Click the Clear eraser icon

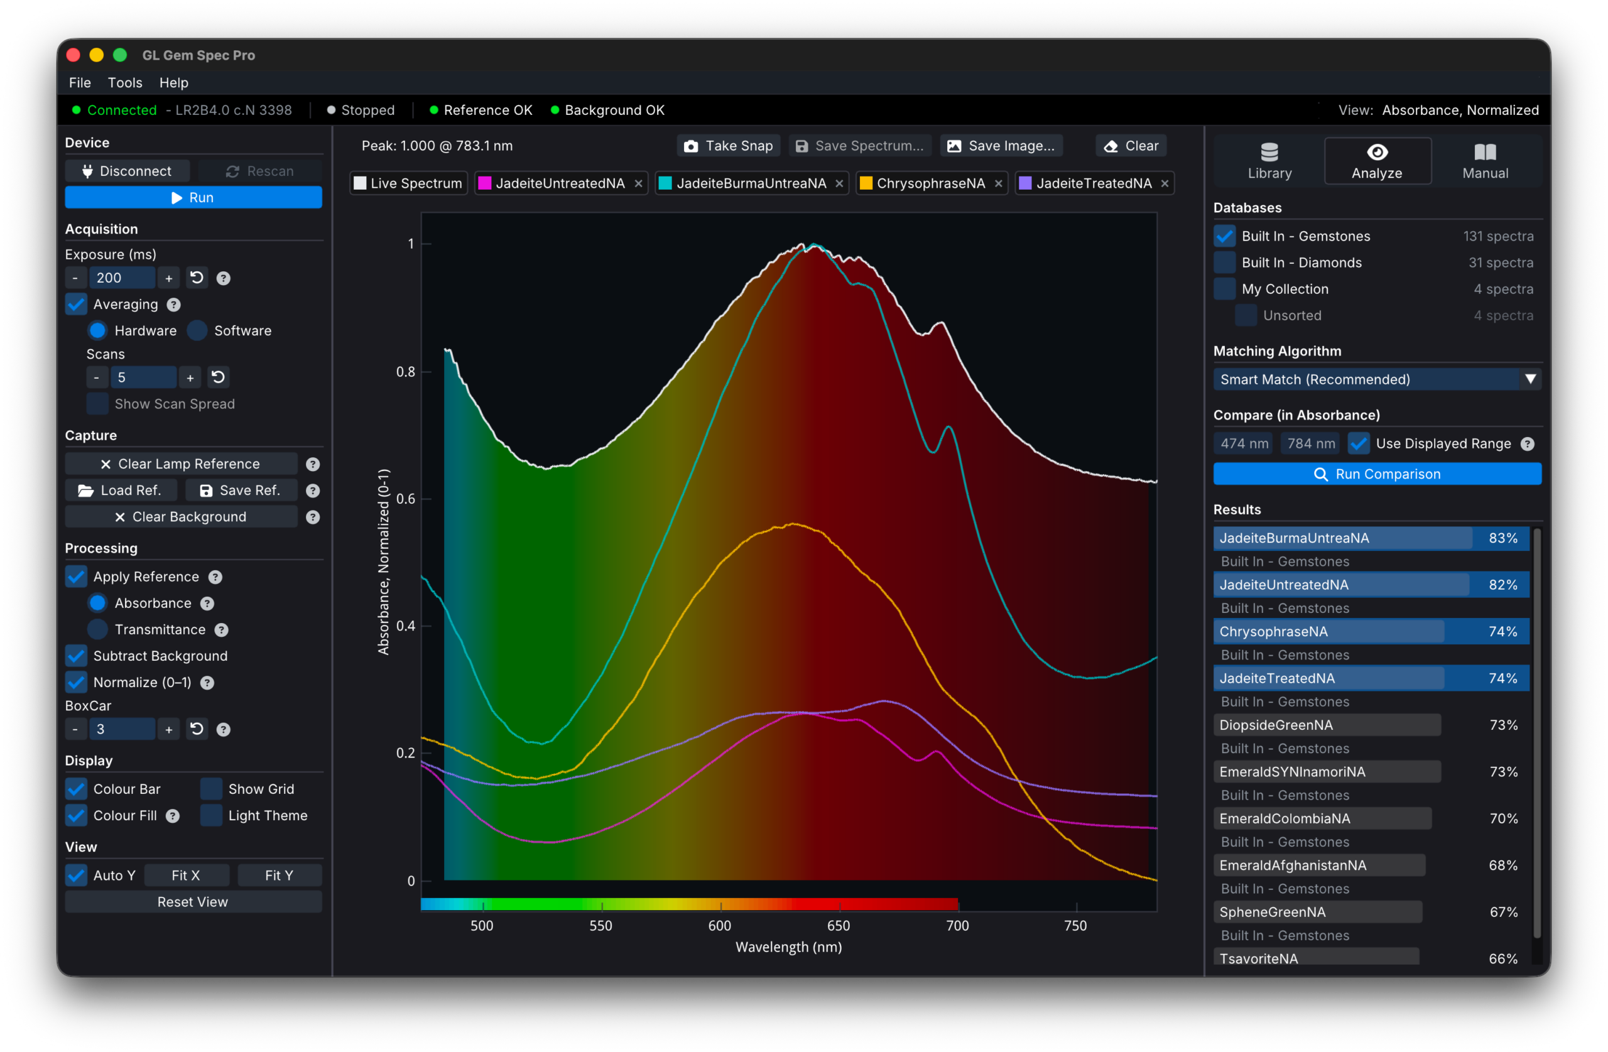[x=1111, y=146]
